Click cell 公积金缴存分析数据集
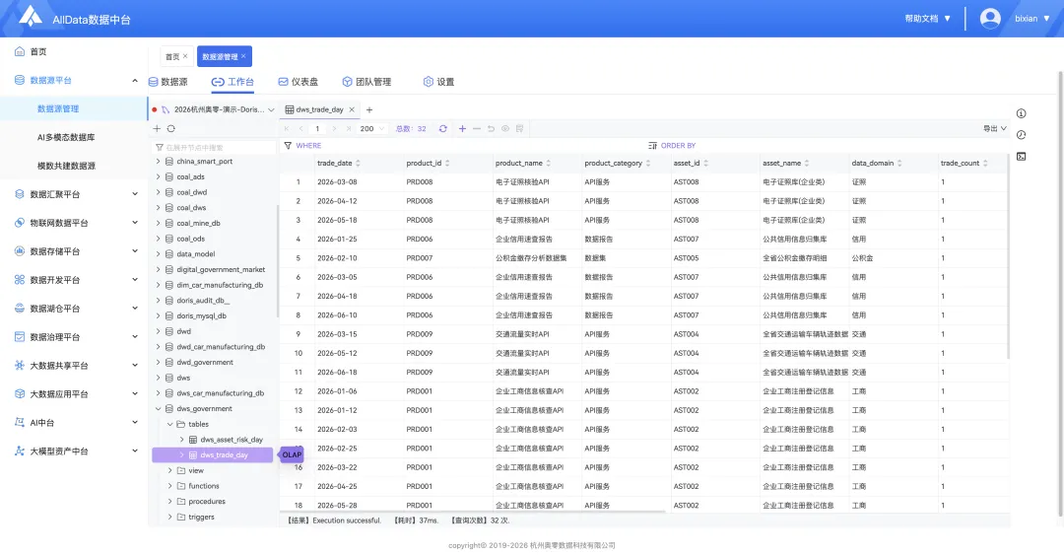 pyautogui.click(x=531, y=258)
